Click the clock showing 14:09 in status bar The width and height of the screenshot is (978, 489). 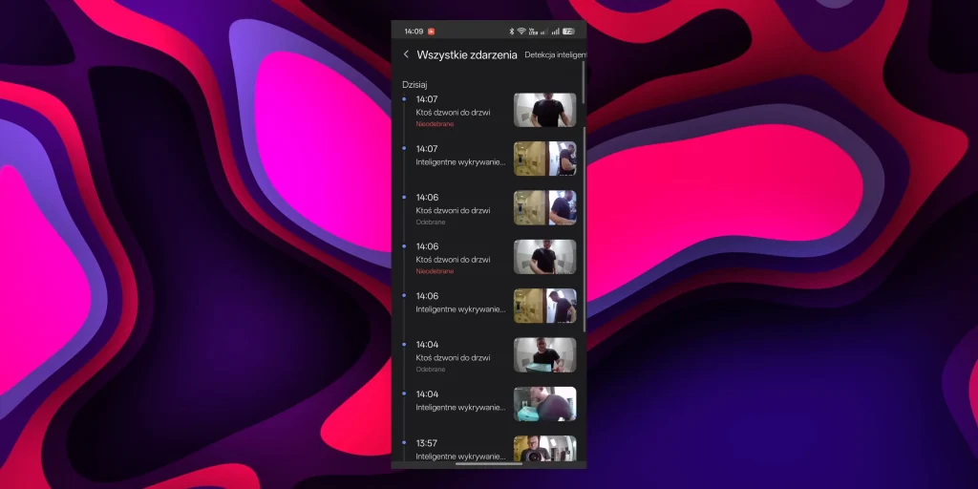pyautogui.click(x=414, y=32)
